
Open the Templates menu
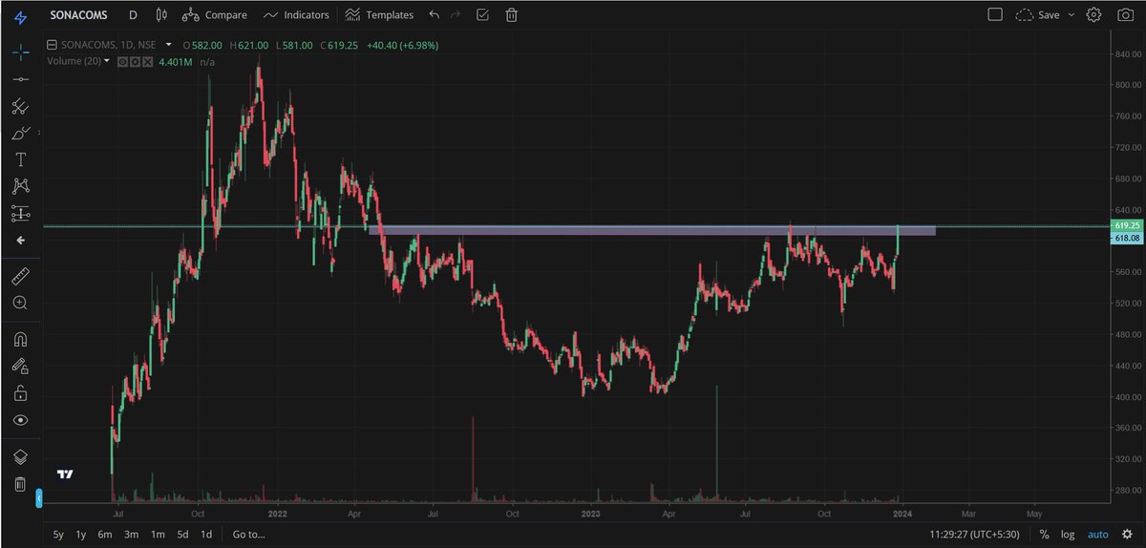379,14
